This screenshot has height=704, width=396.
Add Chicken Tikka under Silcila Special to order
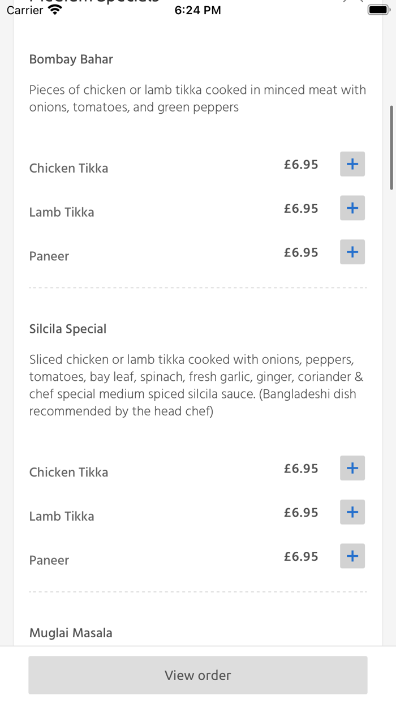tap(352, 468)
